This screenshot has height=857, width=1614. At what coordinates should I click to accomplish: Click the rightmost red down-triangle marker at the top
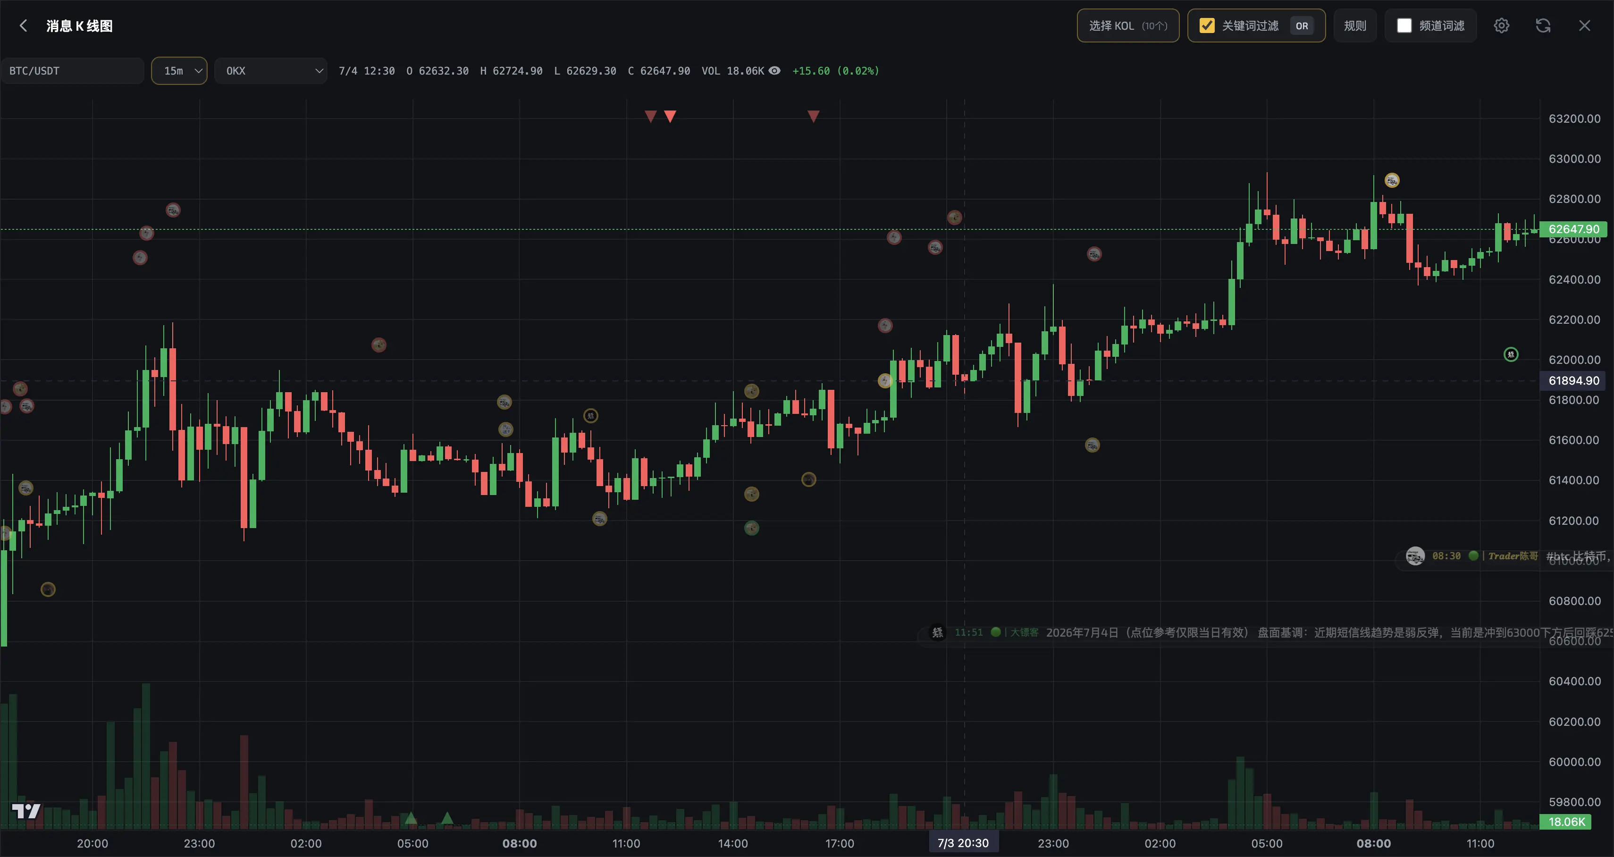tap(813, 116)
